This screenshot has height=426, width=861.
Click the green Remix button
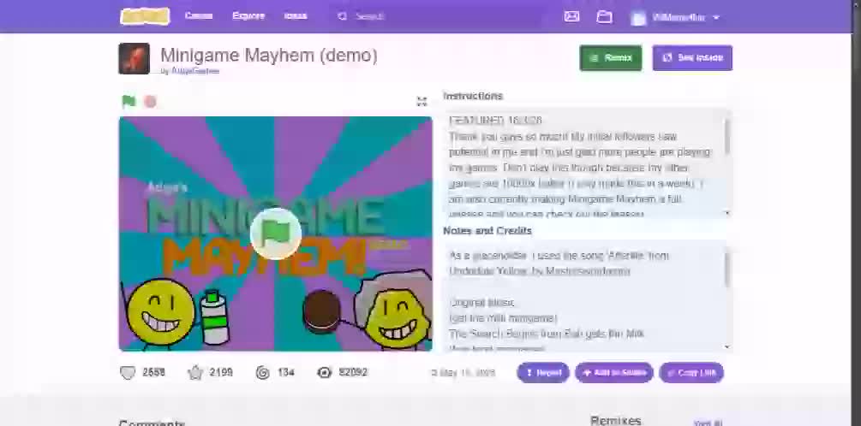(611, 57)
